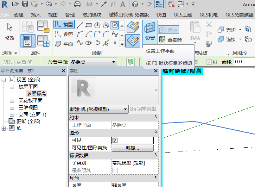Click the Undo arrow icon

48,4
